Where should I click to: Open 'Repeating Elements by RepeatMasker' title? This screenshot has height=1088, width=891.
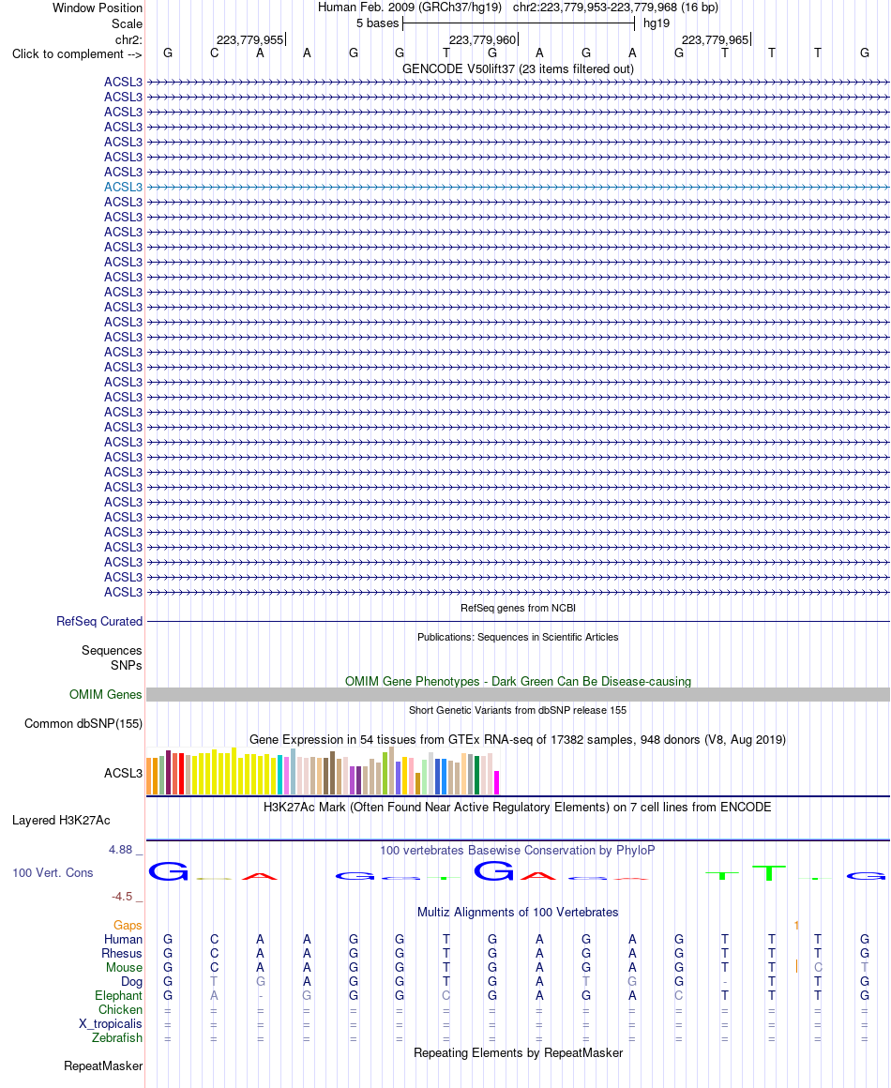click(518, 1053)
